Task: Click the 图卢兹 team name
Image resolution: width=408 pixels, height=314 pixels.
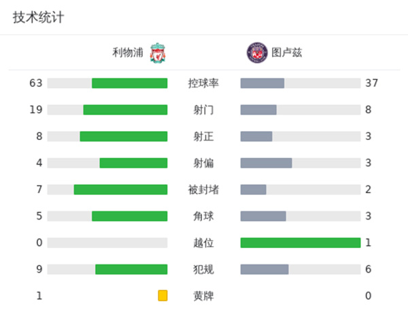Action: [x=286, y=52]
